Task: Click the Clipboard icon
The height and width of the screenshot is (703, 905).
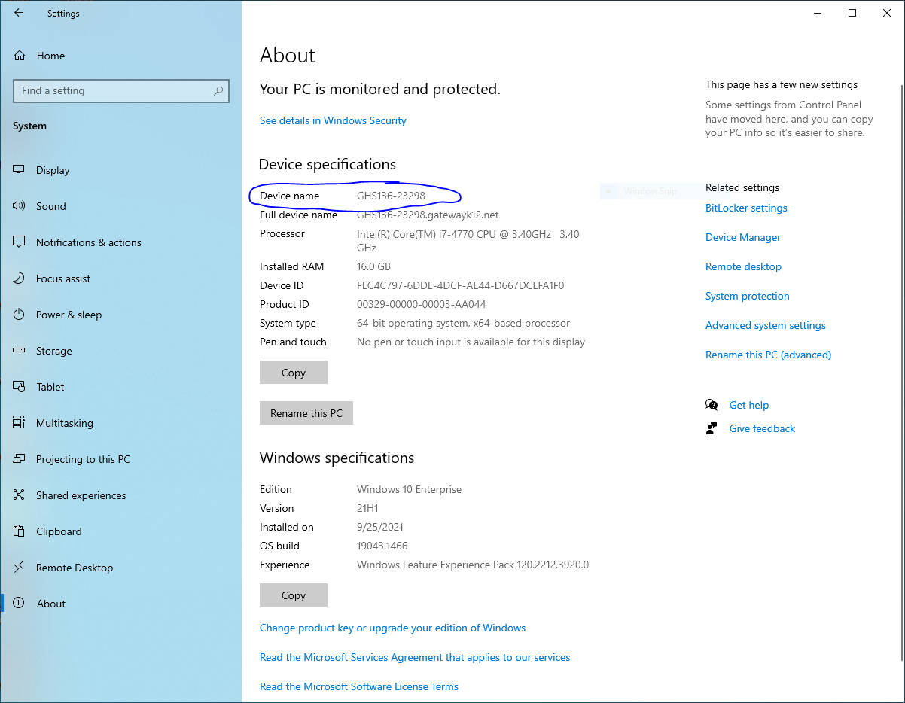Action: tap(20, 531)
